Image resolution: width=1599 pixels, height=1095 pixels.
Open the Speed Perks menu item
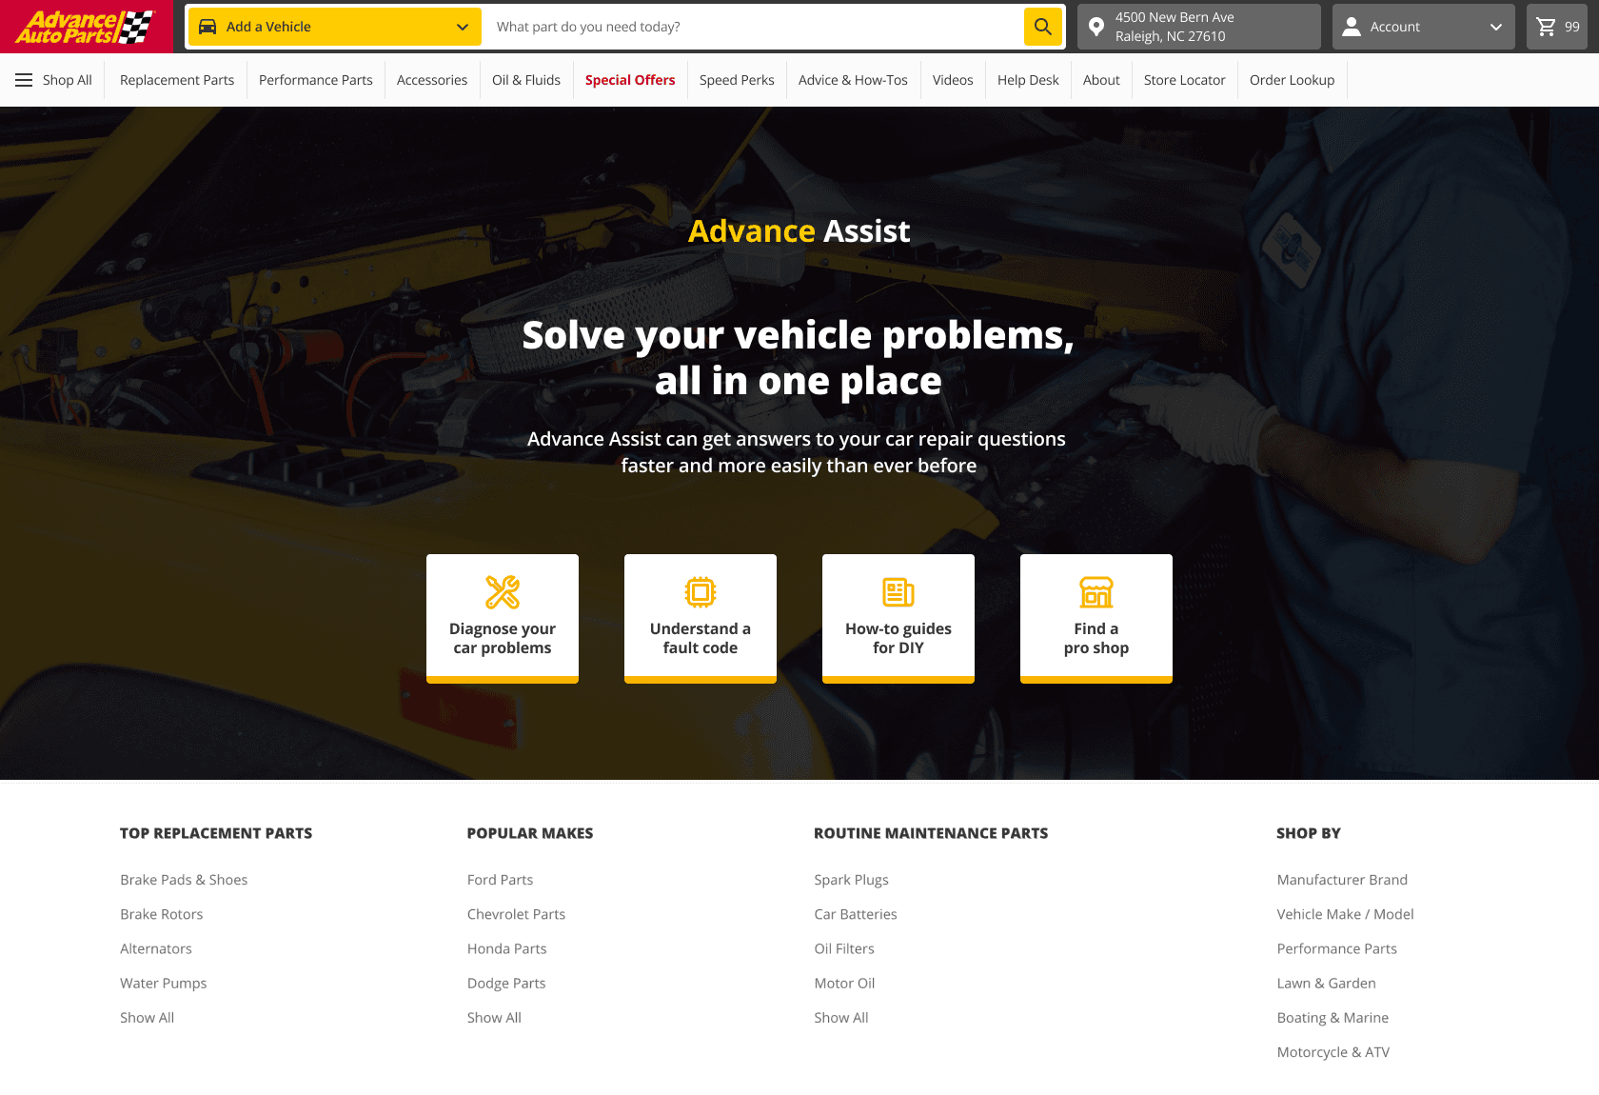[x=737, y=80]
